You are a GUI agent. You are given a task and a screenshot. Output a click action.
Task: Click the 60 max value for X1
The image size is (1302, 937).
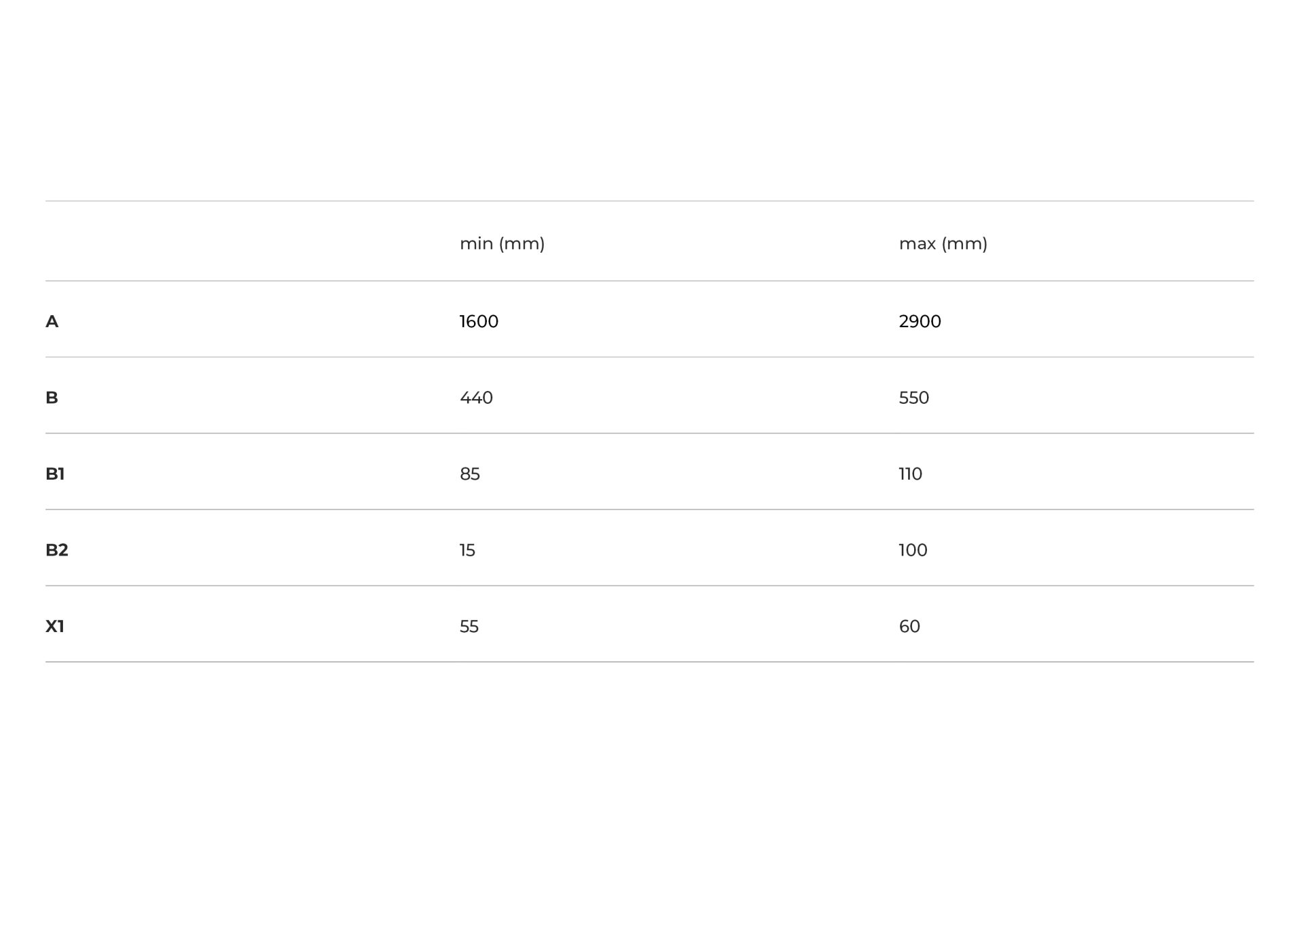click(x=909, y=627)
